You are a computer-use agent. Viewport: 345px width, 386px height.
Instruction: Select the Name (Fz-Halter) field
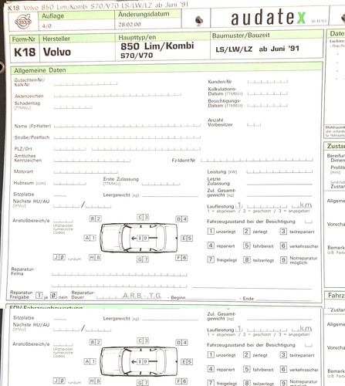(127, 126)
